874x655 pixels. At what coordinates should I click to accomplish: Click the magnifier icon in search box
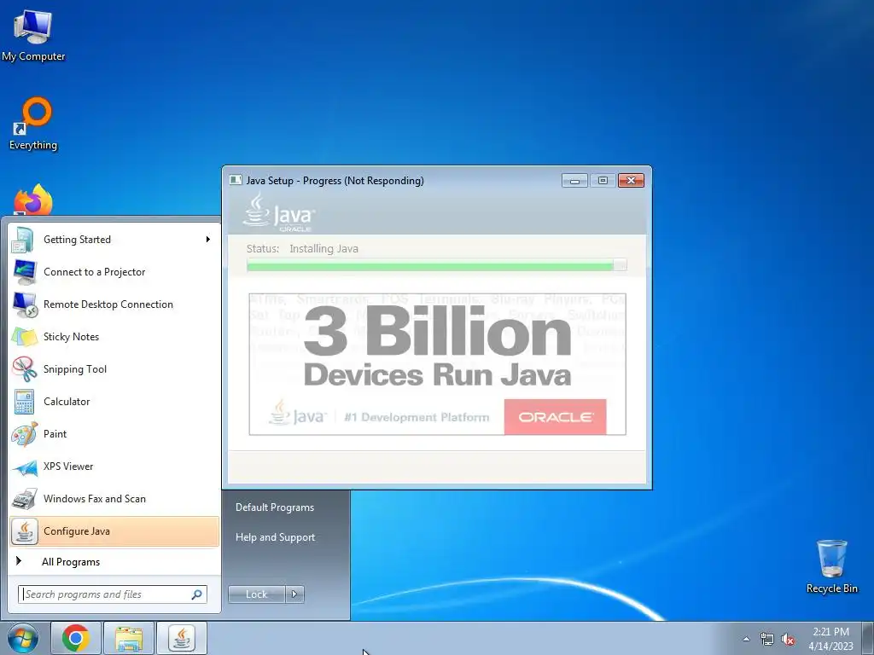click(196, 594)
